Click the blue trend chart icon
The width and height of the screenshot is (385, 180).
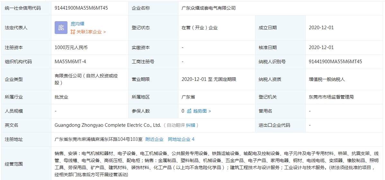[189, 111]
